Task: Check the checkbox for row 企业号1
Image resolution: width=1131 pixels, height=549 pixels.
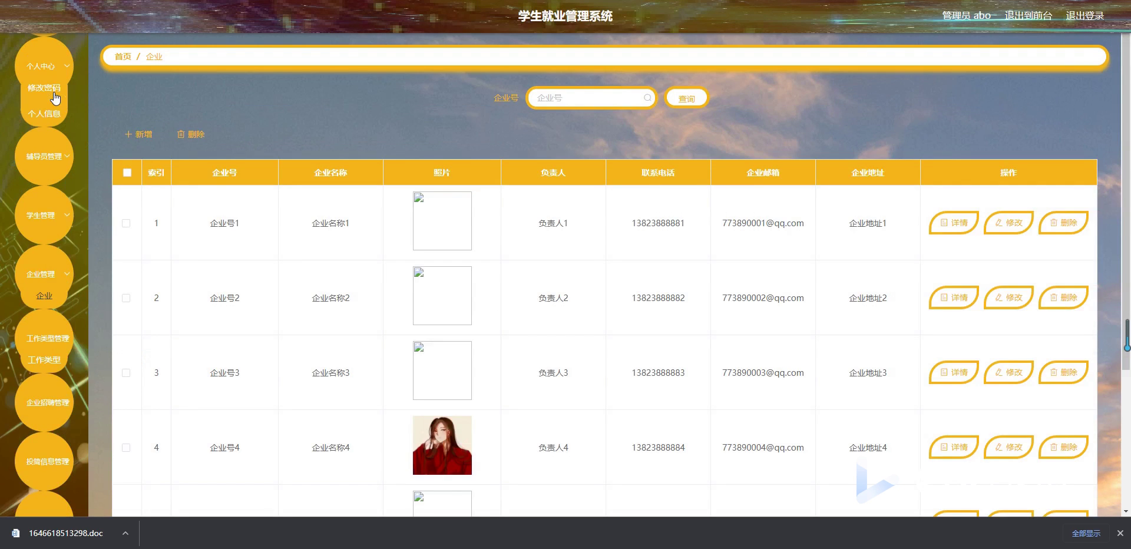Action: 126,223
